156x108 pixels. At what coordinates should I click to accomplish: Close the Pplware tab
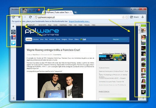pyautogui.click(x=71, y=12)
